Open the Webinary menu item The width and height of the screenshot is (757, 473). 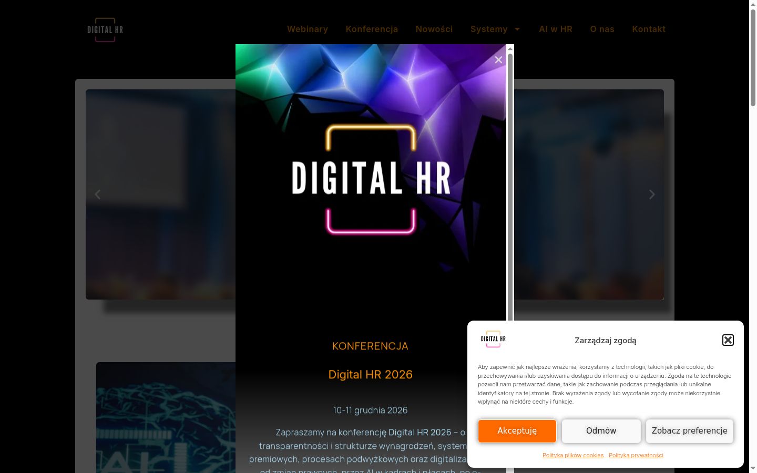pos(308,29)
